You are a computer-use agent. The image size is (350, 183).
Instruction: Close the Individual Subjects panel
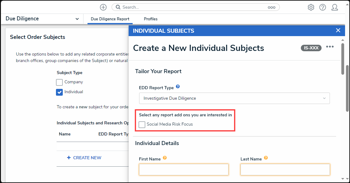coord(338,30)
